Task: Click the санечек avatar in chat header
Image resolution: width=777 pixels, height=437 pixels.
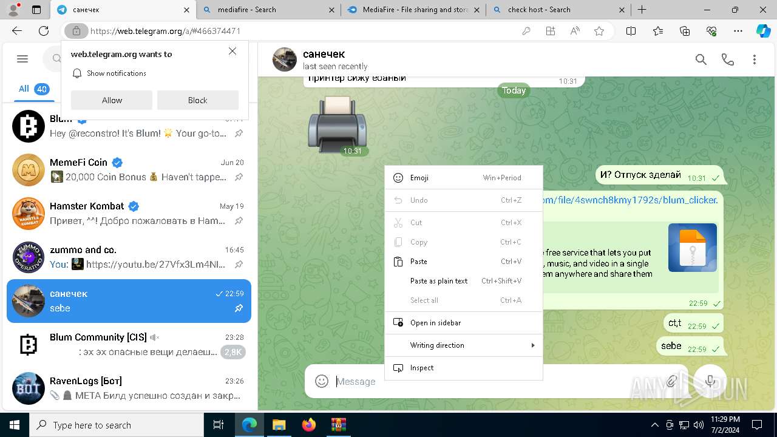Action: coord(284,59)
